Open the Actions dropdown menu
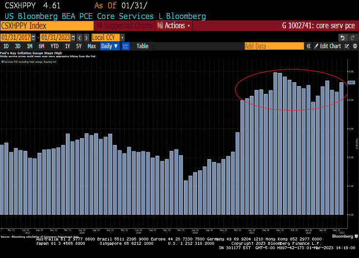This screenshot has width=359, height=258. pyautogui.click(x=174, y=26)
